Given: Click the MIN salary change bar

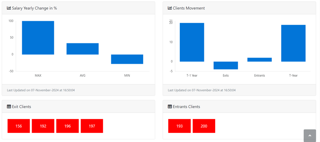Looking at the screenshot, I should pyautogui.click(x=127, y=59).
